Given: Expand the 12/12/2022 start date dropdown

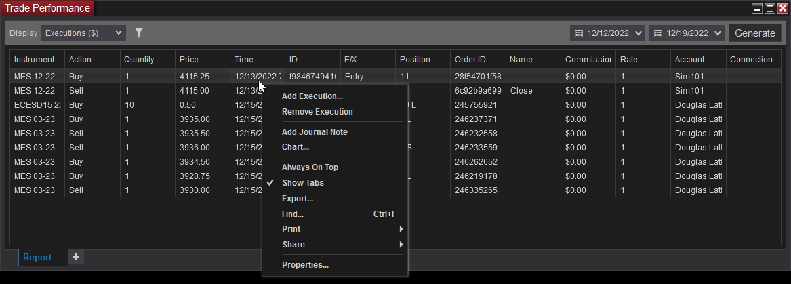Looking at the screenshot, I should point(639,33).
